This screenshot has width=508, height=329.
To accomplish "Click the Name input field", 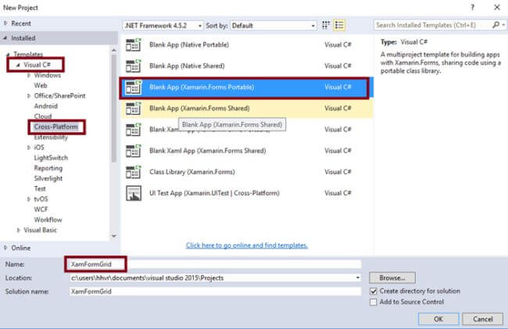I will (215, 264).
